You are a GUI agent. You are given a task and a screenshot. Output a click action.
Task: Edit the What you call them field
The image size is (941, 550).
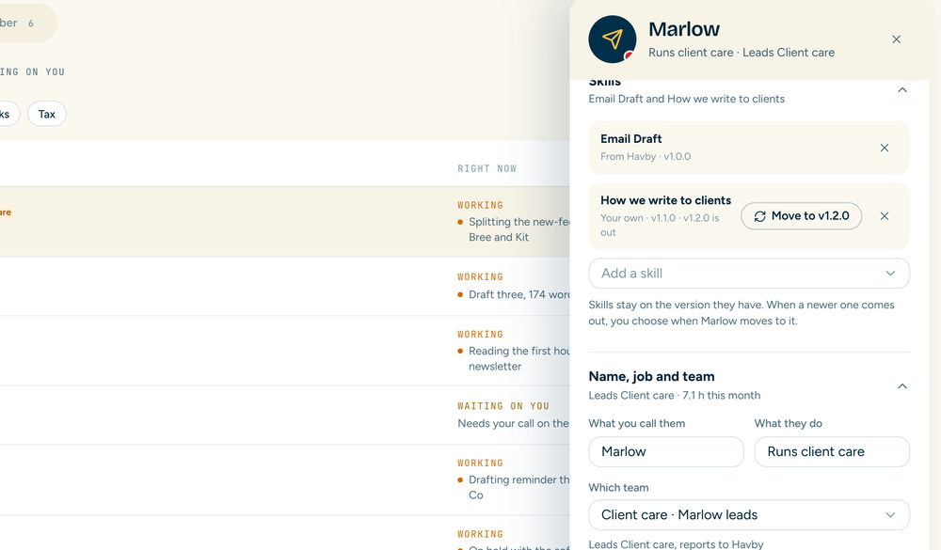(666, 451)
